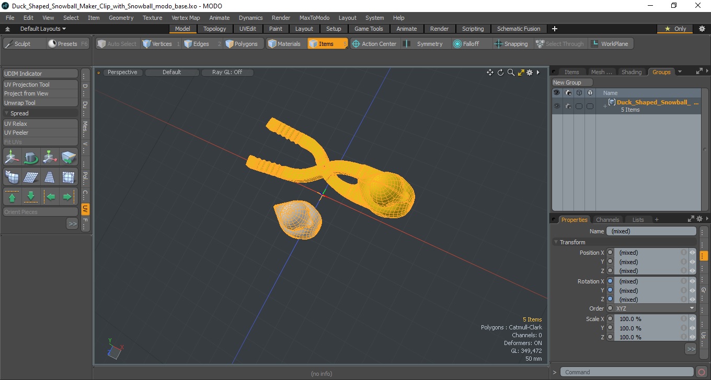The height and width of the screenshot is (380, 711).
Task: Open the Presets browser
Action: tap(68, 44)
